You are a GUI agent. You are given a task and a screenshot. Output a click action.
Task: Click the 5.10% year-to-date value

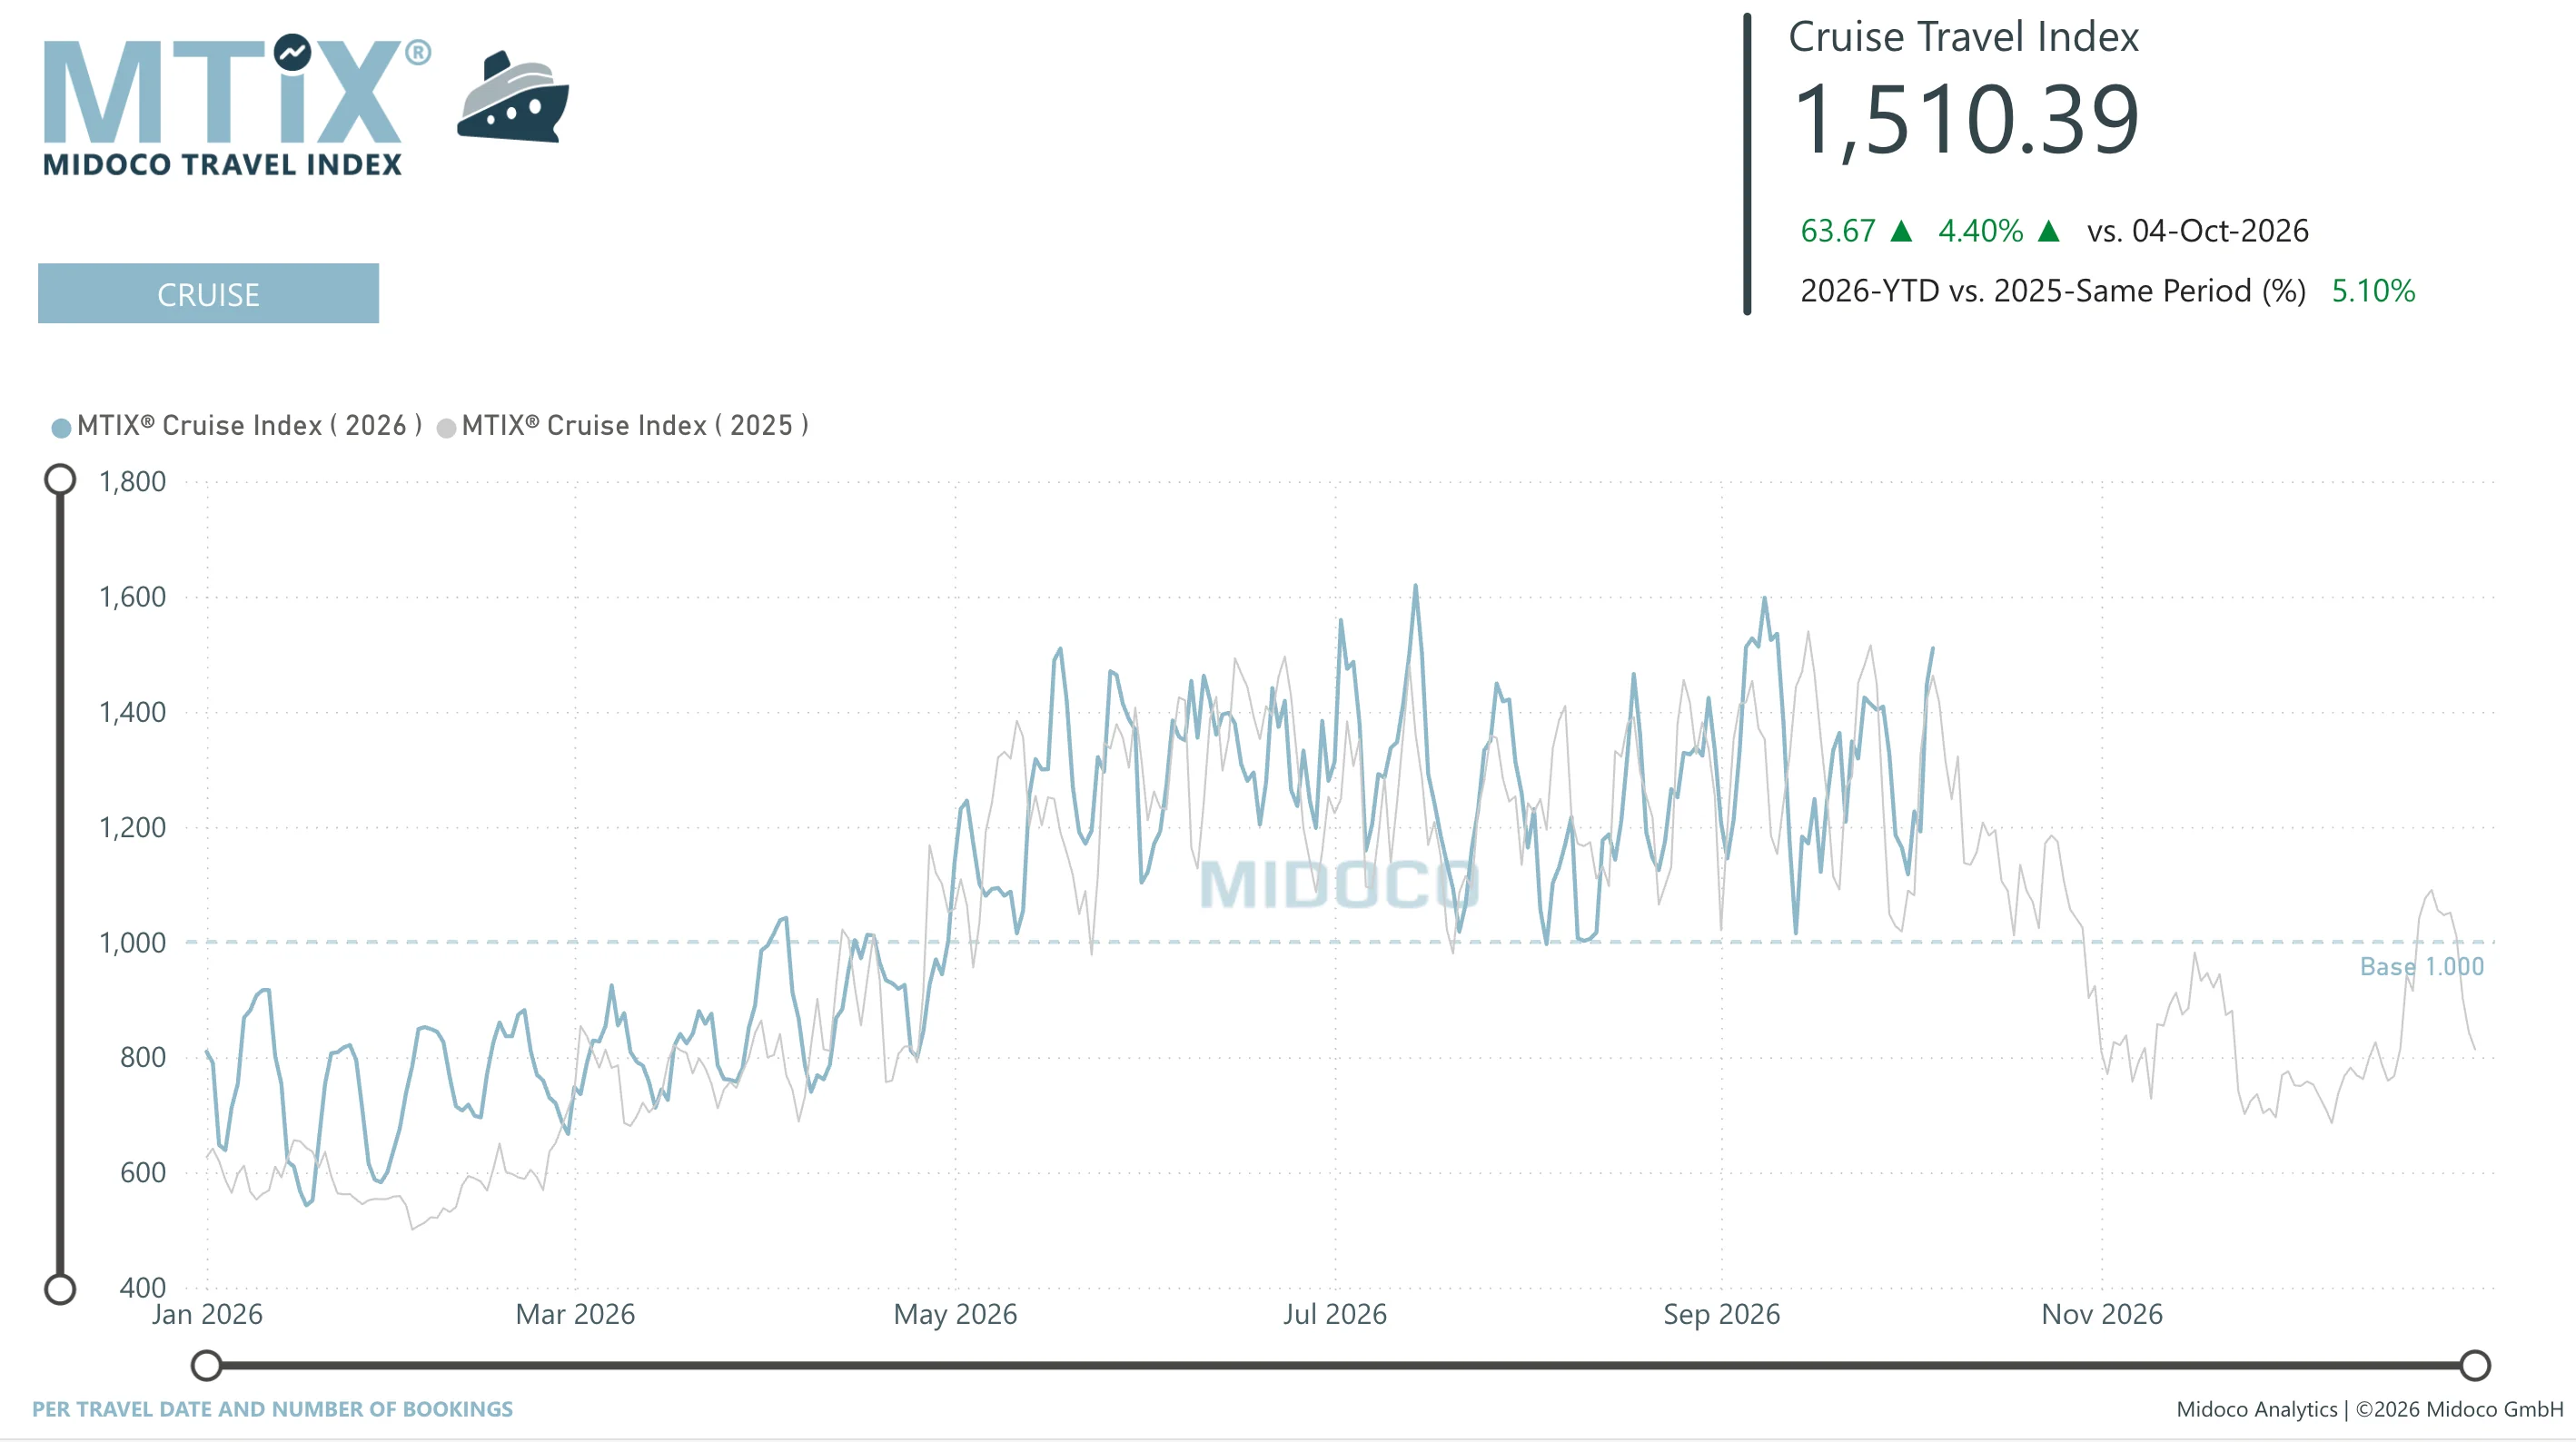(2373, 291)
